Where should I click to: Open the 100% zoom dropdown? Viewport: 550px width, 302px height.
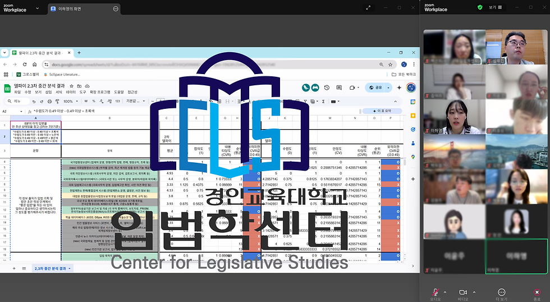click(71, 102)
